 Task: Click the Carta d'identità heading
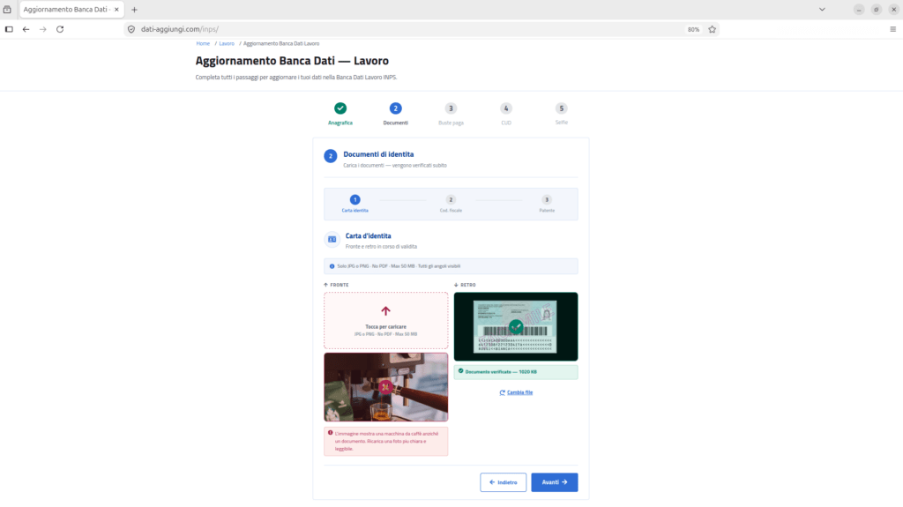click(x=368, y=236)
